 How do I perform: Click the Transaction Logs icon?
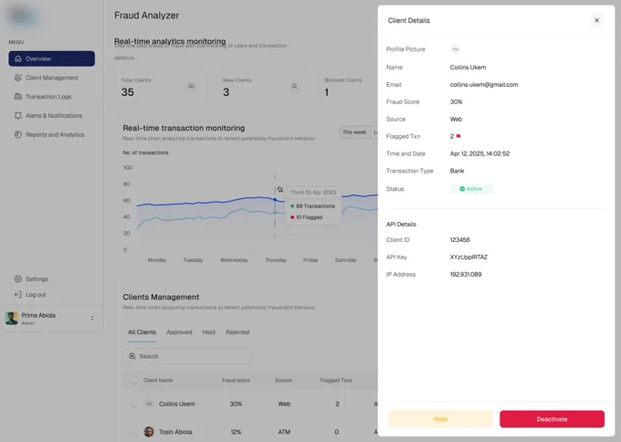[18, 96]
